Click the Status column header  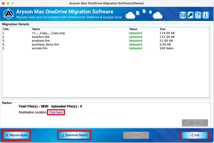(133, 29)
